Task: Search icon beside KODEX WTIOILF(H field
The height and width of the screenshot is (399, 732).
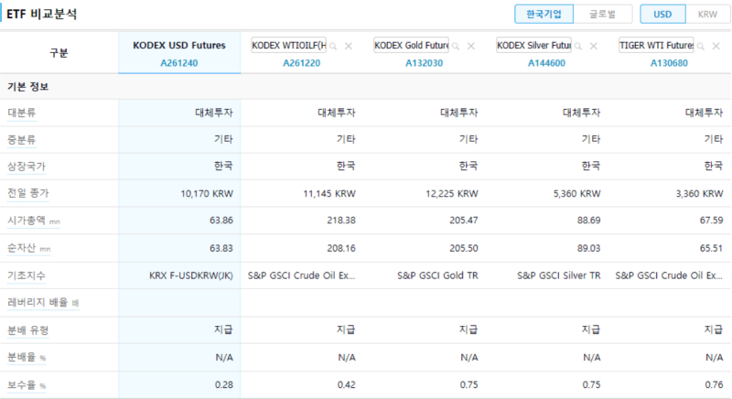Action: pos(333,46)
